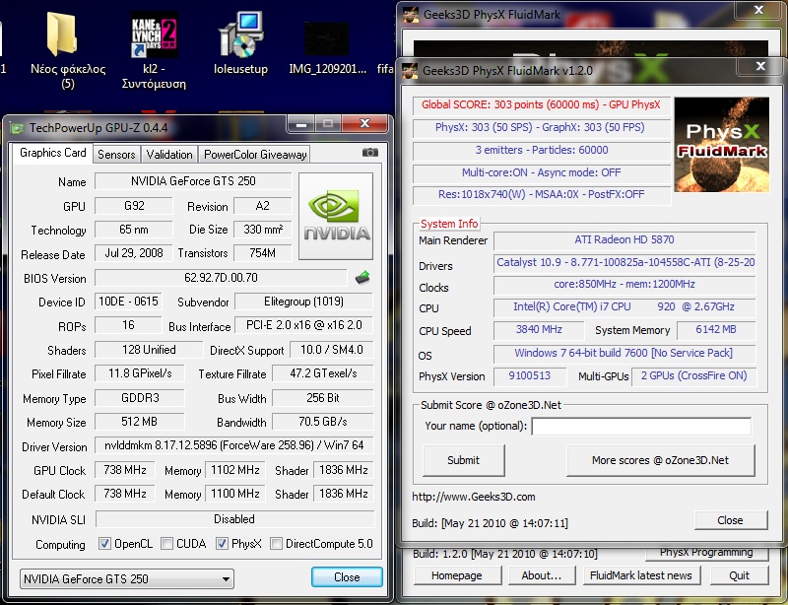Image resolution: width=788 pixels, height=605 pixels.
Task: Click the Homepage button
Action: 457,575
